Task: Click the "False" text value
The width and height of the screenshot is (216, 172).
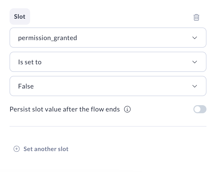Action: tap(26, 86)
